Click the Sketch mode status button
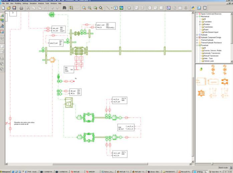Screen dimensions: 233x173 click(223, 168)
